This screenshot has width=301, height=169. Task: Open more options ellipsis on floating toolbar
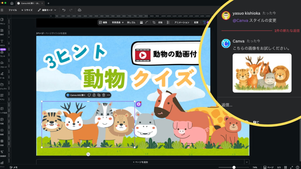click(x=108, y=95)
